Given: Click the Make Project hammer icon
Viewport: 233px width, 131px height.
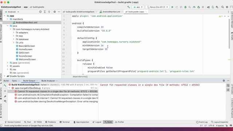Looking at the screenshot, I should (129, 7).
